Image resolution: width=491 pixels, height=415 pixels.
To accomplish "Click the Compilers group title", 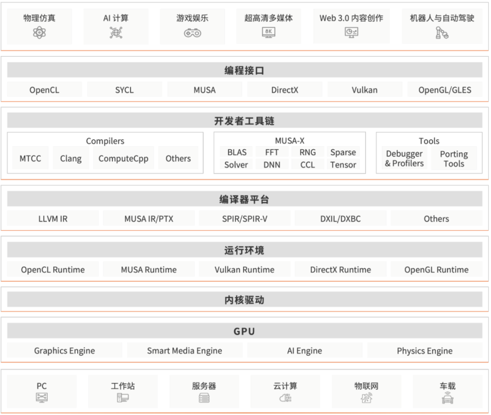I will pyautogui.click(x=105, y=141).
